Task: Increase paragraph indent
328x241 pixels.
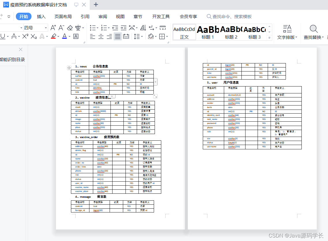Action: 124,28
